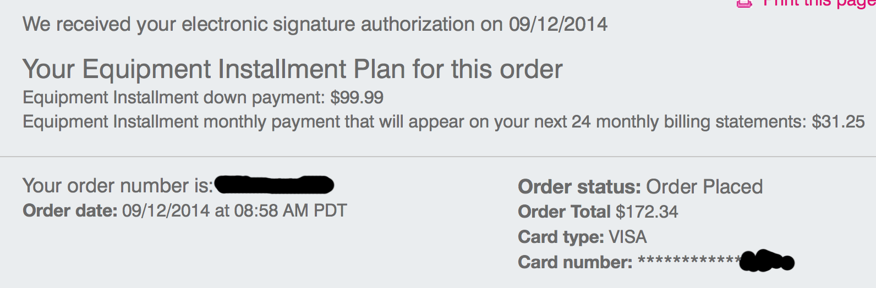
Task: Click the masked card number asterisks
Action: point(688,260)
